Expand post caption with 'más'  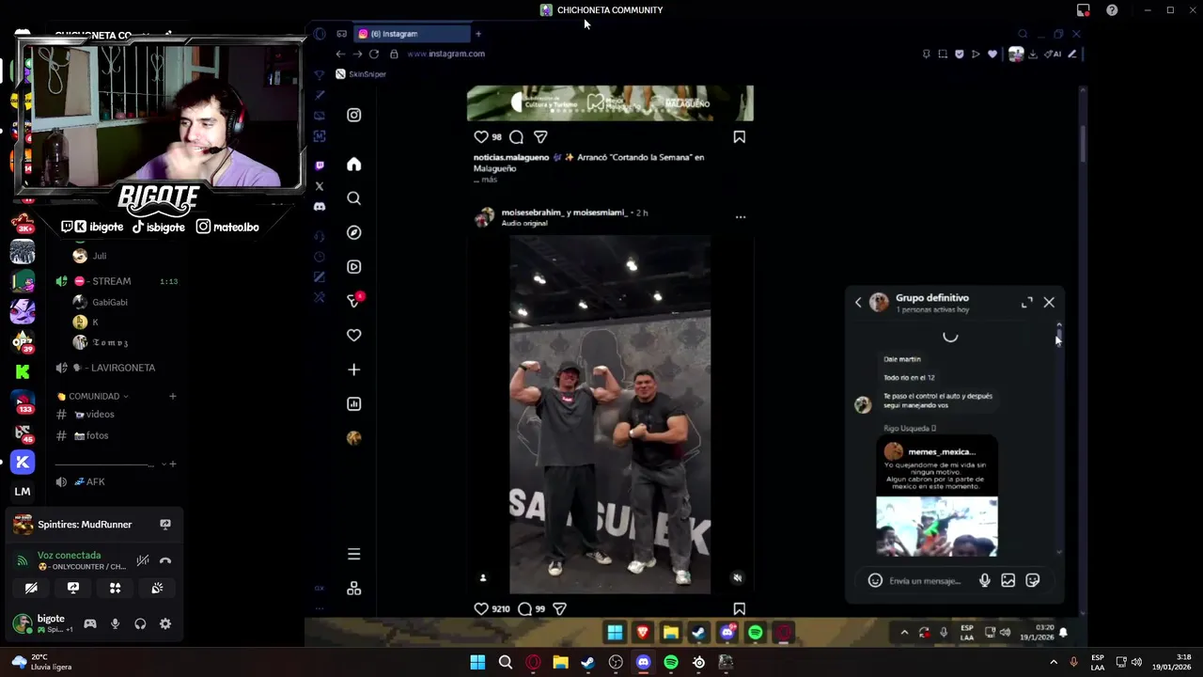[x=490, y=179]
